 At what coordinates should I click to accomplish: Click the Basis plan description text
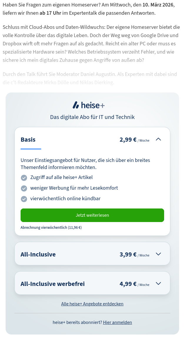click(85, 164)
